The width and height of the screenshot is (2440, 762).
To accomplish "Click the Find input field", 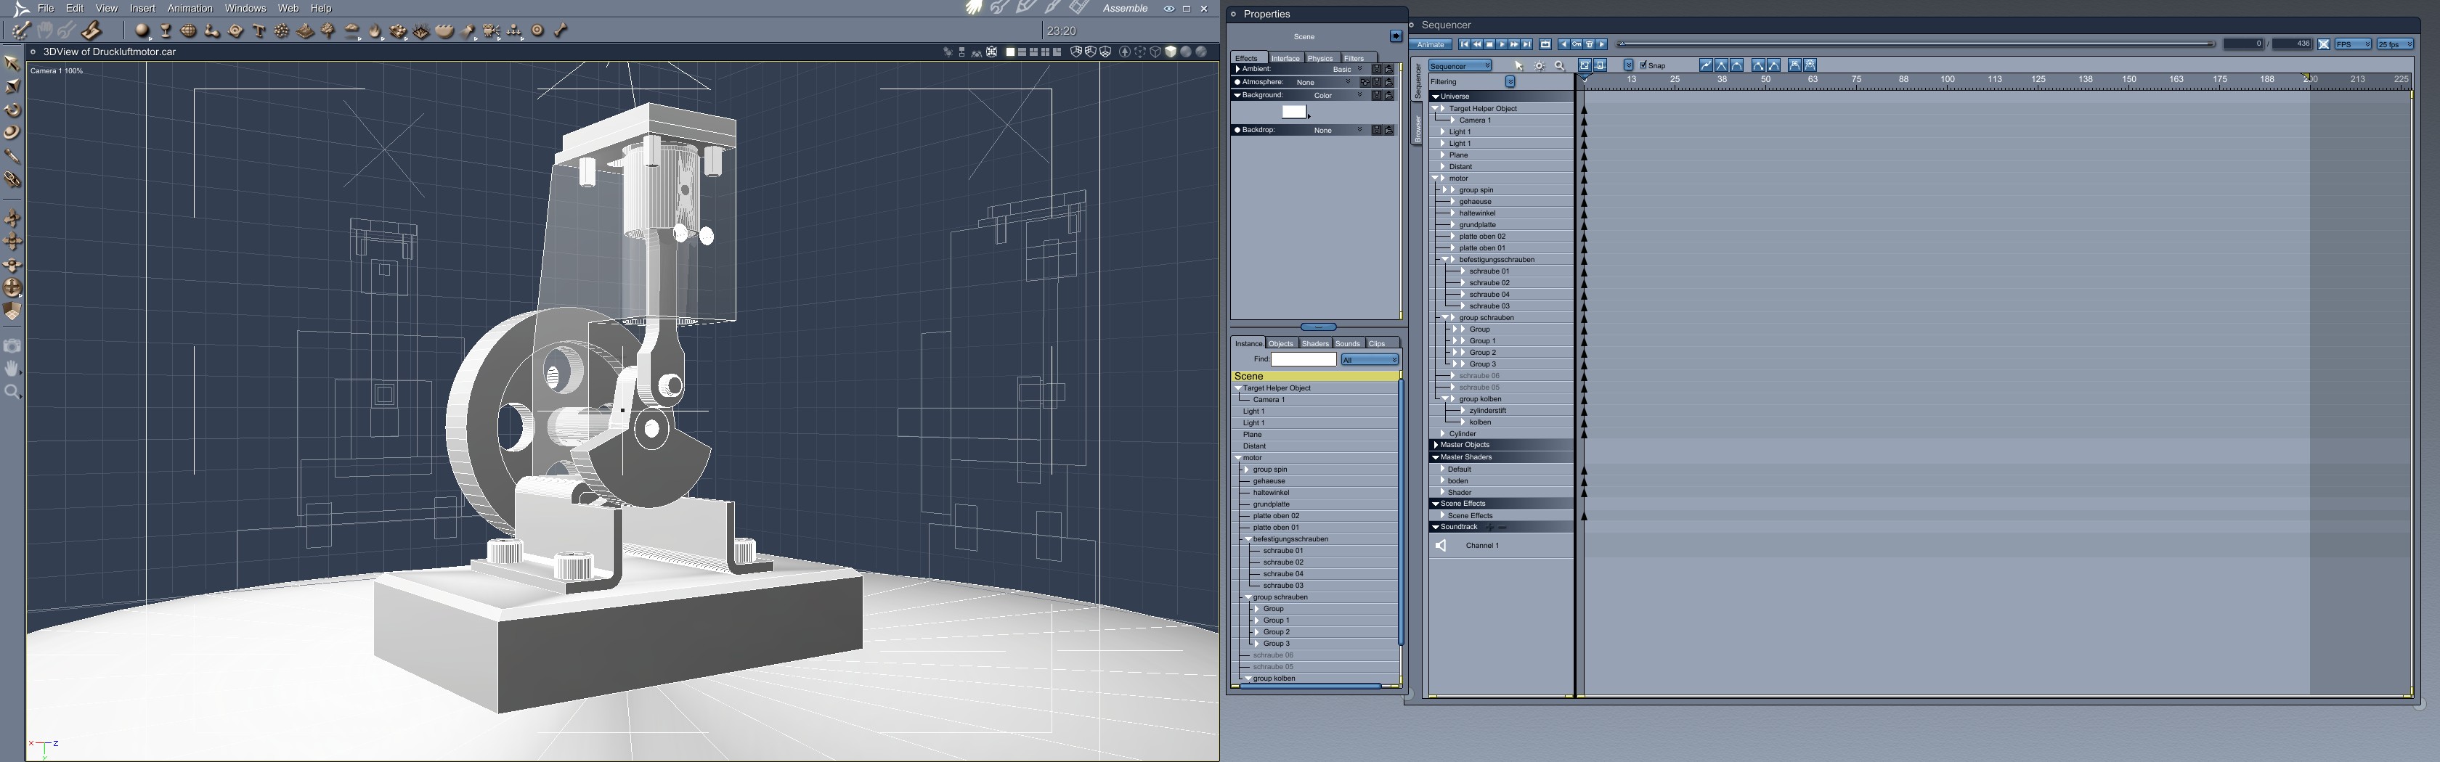I will coord(1304,360).
